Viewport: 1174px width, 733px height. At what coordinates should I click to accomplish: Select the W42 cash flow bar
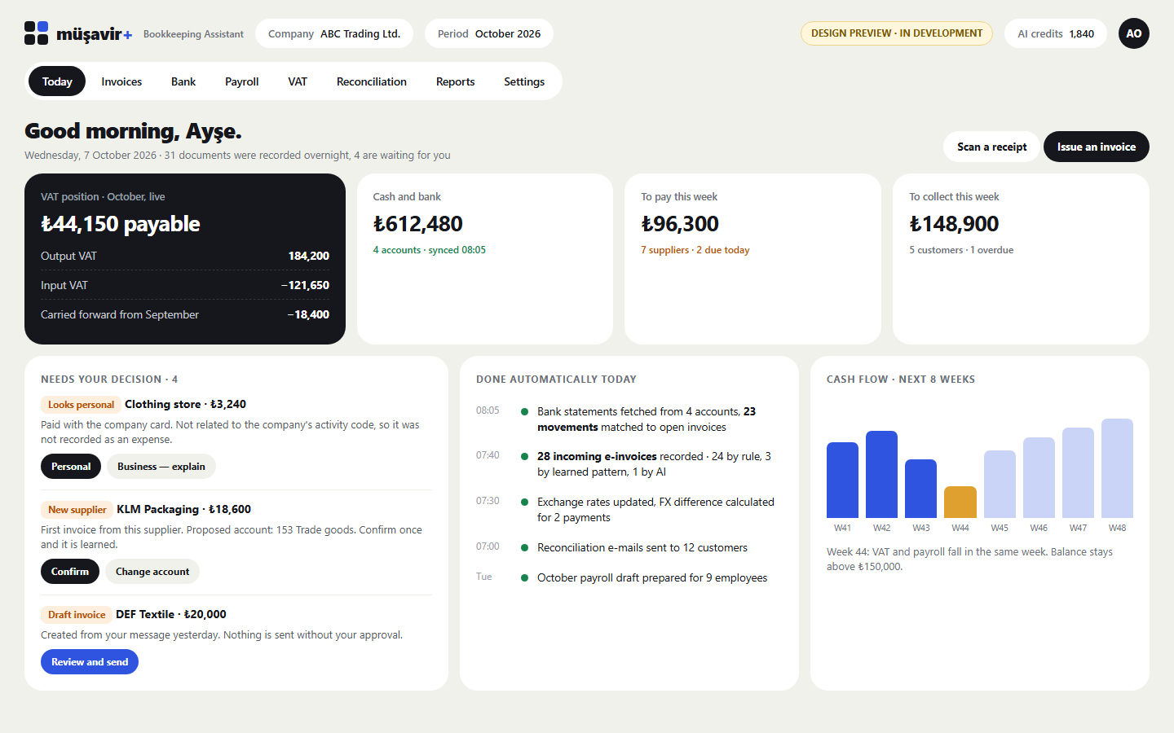click(881, 474)
